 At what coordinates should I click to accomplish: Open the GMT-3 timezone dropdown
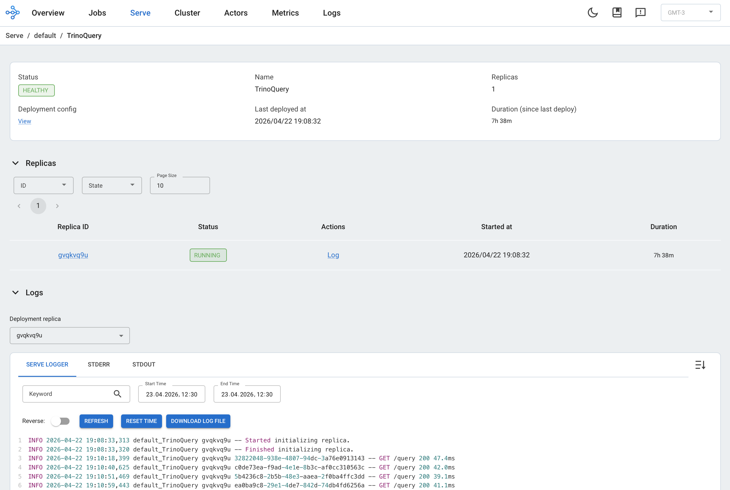coord(690,12)
